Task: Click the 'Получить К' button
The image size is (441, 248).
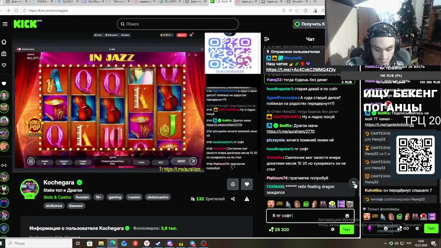Action: 310,24
